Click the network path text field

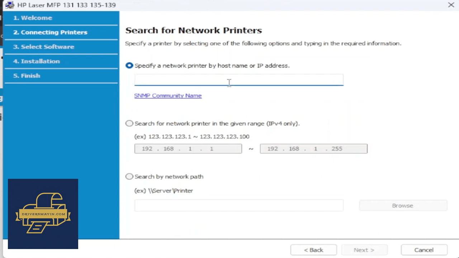point(239,205)
